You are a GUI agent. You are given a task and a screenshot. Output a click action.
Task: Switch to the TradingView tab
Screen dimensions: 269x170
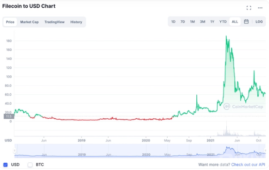[x=55, y=22]
